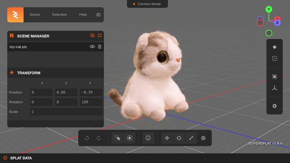Click the Scale input field

coord(66,112)
